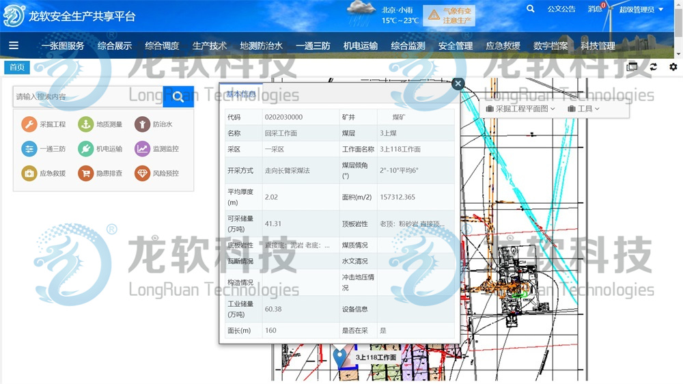Open the 防治水 category icon
The image size is (683, 384).
[142, 124]
